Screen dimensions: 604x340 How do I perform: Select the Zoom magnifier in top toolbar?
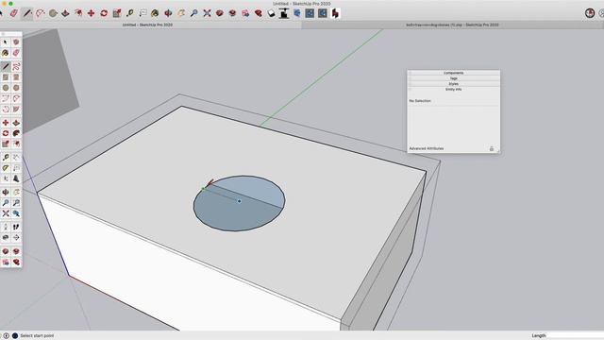[194, 13]
